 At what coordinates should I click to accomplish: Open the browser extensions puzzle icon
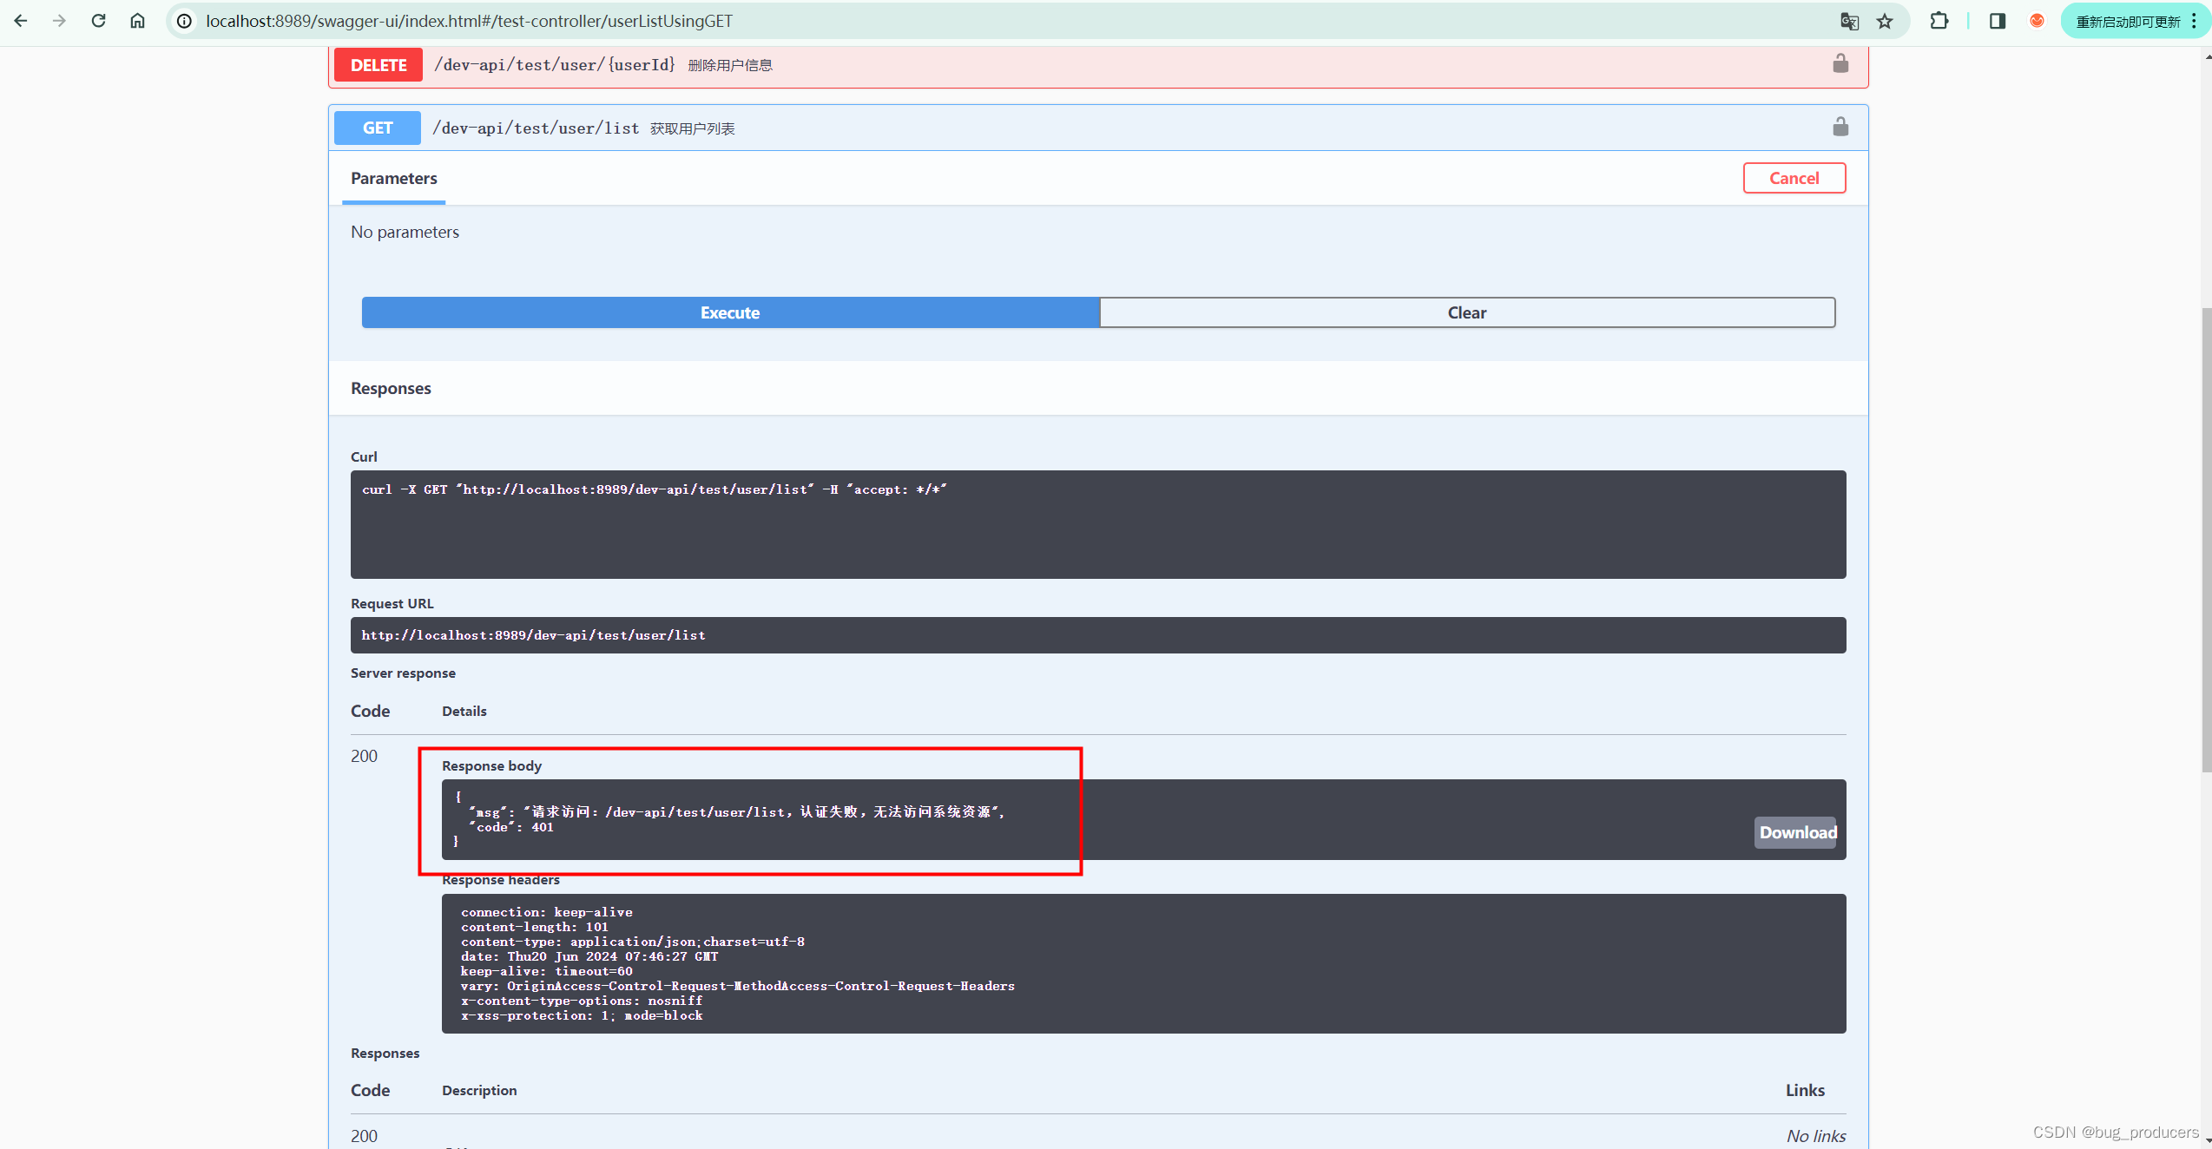1939,21
